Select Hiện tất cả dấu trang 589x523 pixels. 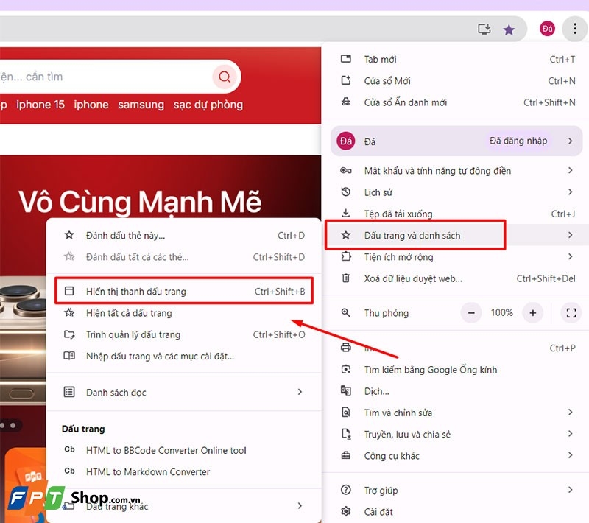point(184,313)
